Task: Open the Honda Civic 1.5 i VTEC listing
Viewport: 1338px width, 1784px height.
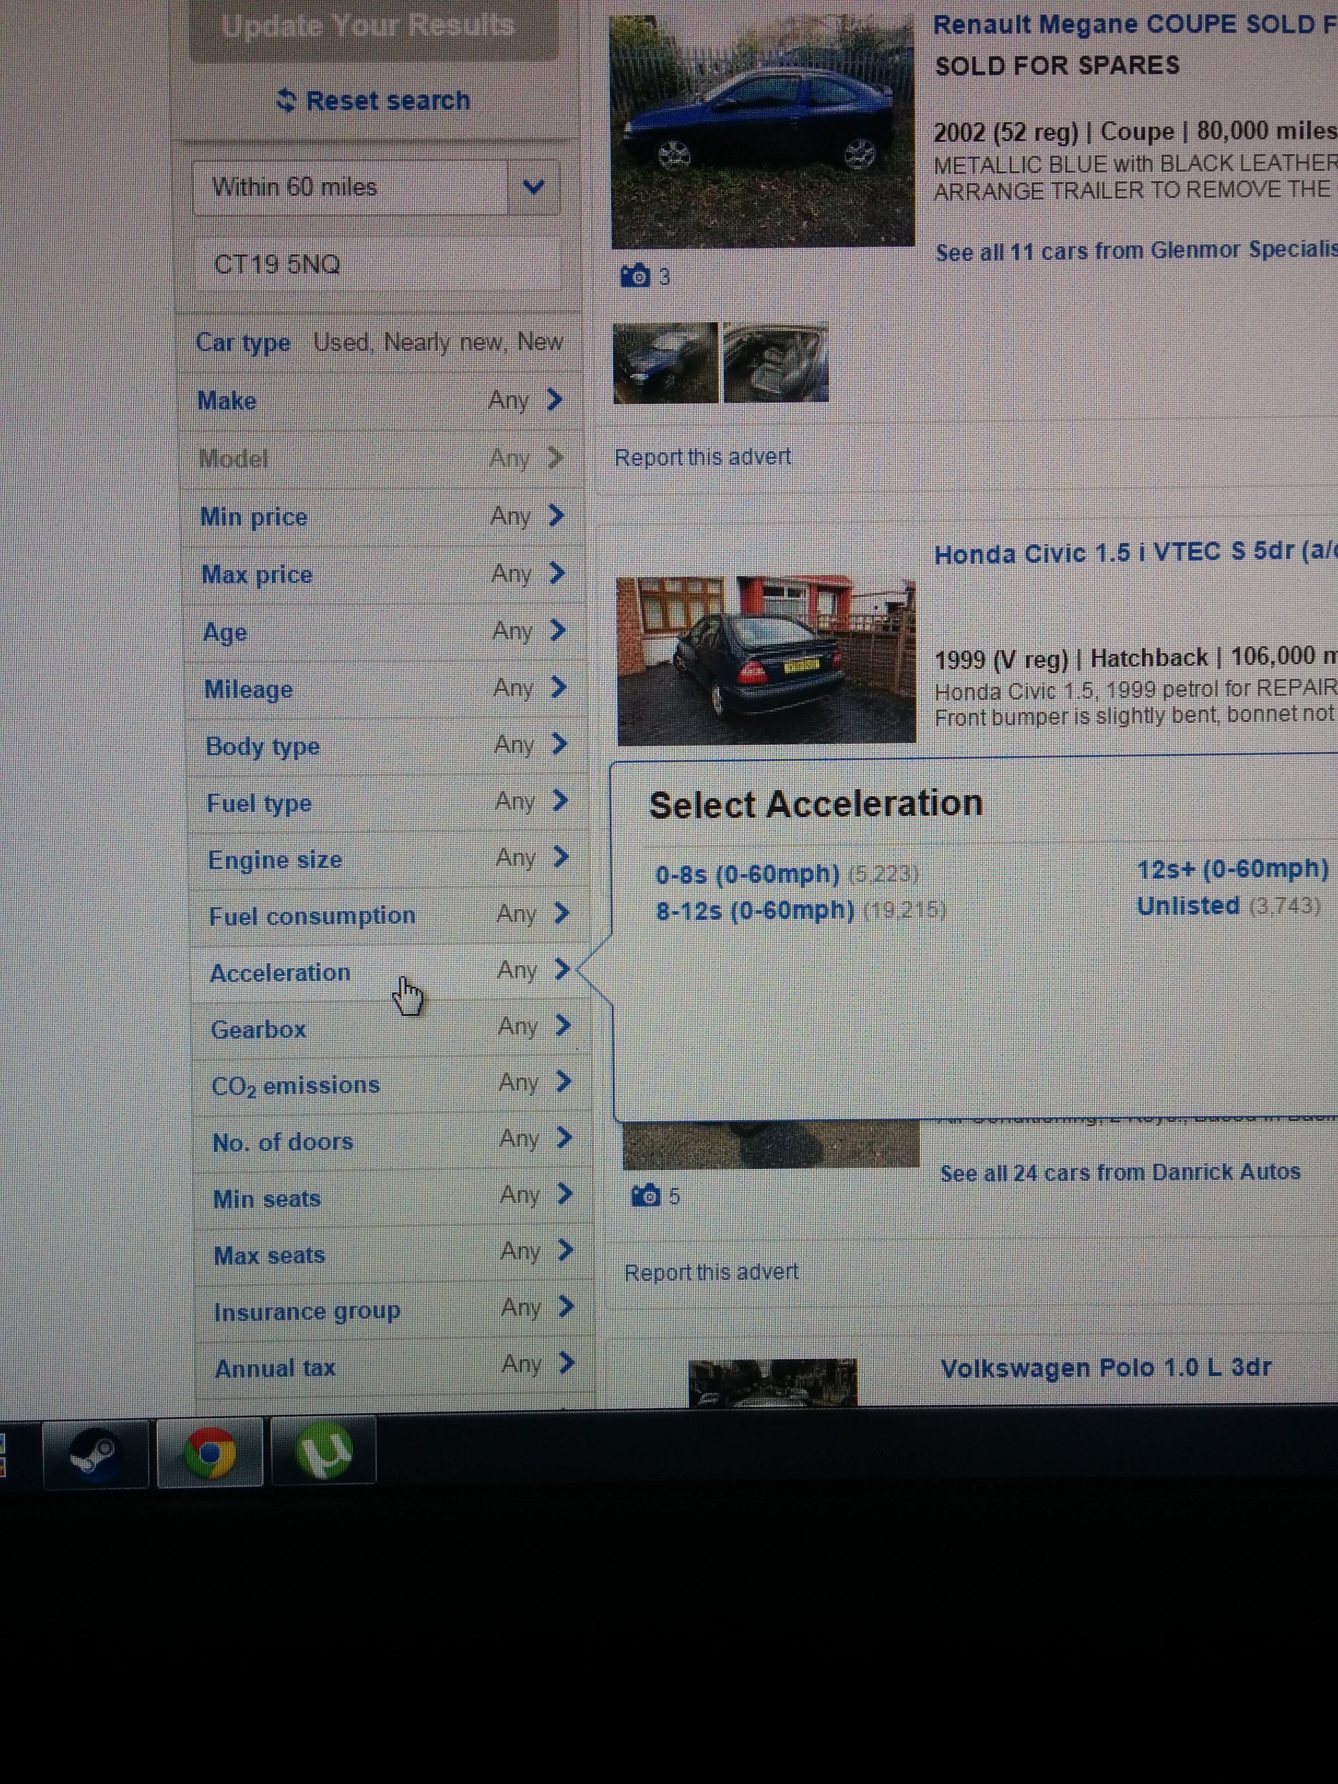Action: click(1136, 553)
